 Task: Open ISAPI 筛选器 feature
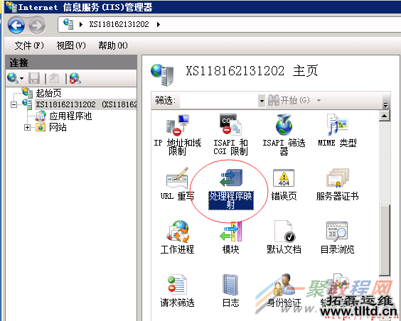click(x=284, y=135)
